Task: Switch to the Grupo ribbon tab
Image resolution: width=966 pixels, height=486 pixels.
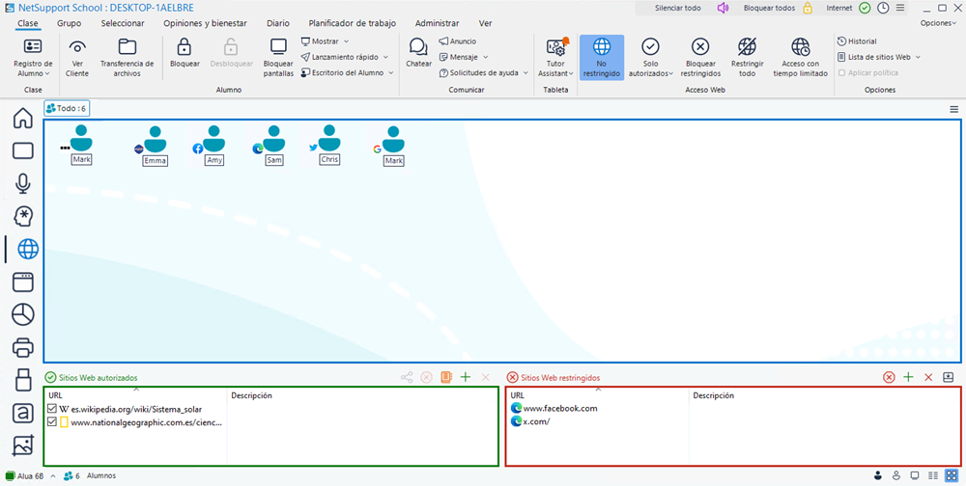Action: point(69,23)
